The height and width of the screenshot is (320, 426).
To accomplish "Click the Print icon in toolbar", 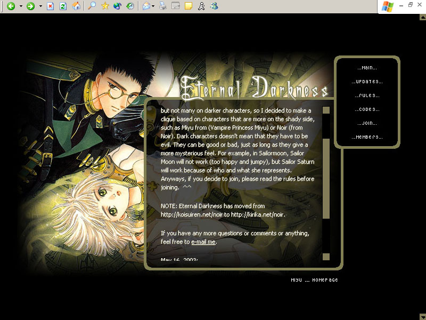I will tap(163, 6).
